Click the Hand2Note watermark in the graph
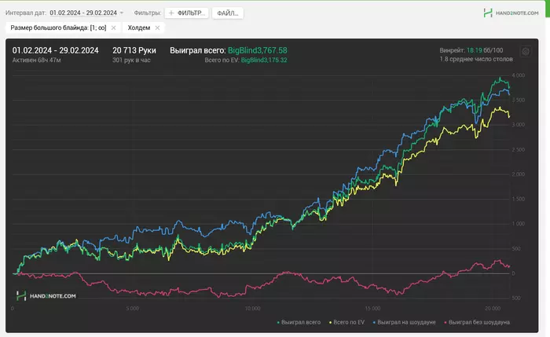550x337 pixels. [x=46, y=295]
